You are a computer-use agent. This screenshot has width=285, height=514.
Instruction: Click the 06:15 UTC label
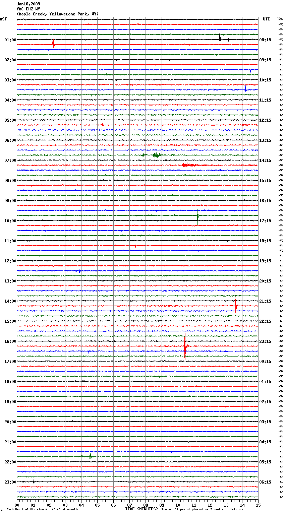(x=265, y=482)
